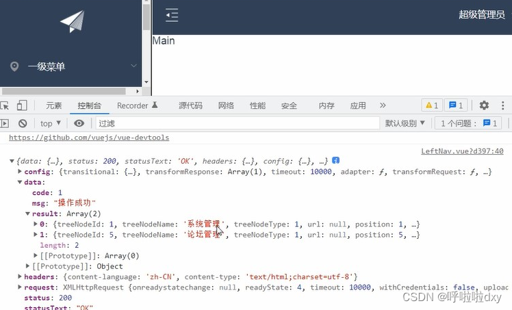This screenshot has height=310, width=512.
Task: Open the 安全 tab
Action: (x=289, y=105)
